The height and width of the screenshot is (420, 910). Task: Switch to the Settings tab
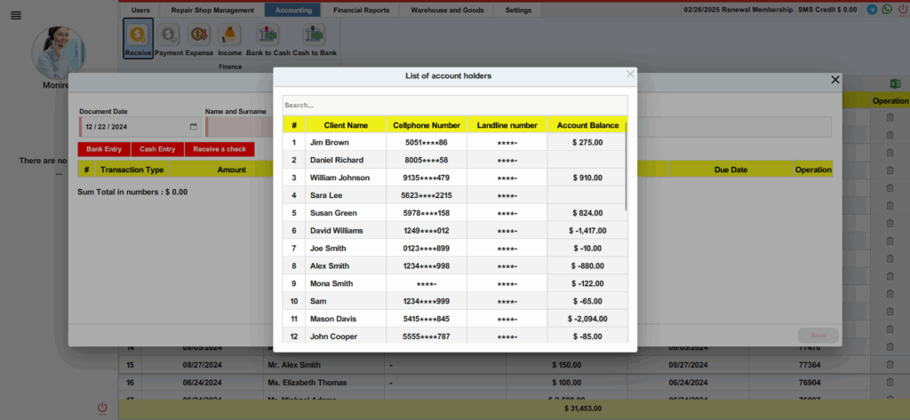pyautogui.click(x=518, y=10)
